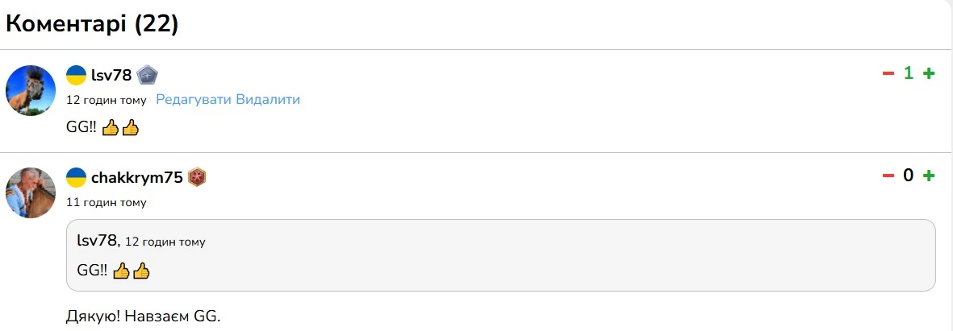
Task: Downvote lsv78's comment with red minus
Action: 888,74
